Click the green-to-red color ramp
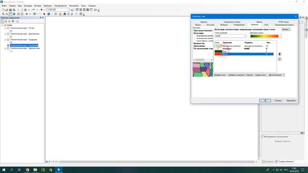The height and width of the screenshot is (173, 308). [264, 37]
